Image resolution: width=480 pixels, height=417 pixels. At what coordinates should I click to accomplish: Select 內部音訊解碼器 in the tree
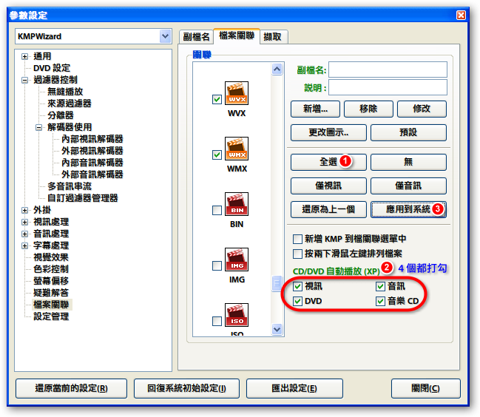(x=92, y=163)
